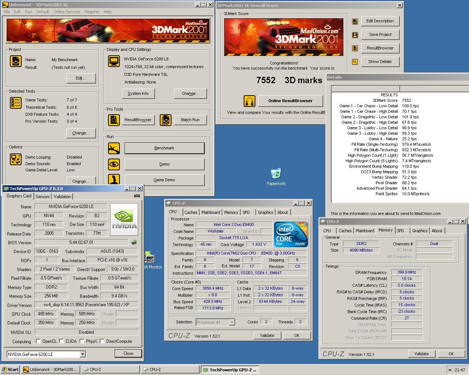Image resolution: width=469 pixels, height=375 pixels.
Task: Open the Mainboard tab in front CPU-Z
Action: point(211,212)
